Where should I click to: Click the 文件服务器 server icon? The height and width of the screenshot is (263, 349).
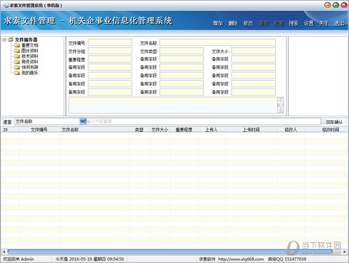pyautogui.click(x=10, y=40)
